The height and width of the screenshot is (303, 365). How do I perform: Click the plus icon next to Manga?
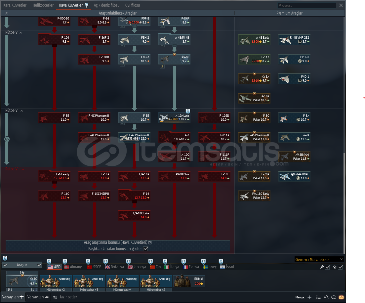[x=309, y=297]
